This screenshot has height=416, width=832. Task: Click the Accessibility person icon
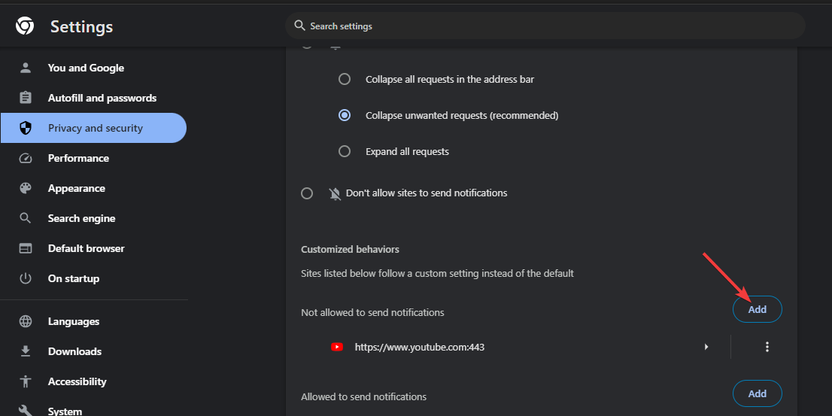[26, 381]
